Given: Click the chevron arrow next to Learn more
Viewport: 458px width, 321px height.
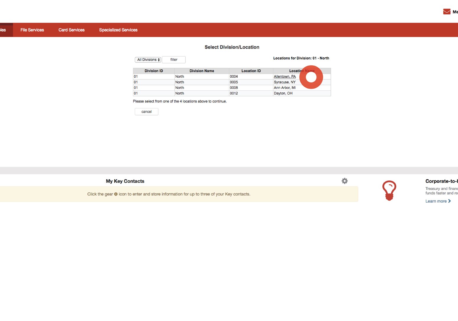Looking at the screenshot, I should pyautogui.click(x=449, y=201).
